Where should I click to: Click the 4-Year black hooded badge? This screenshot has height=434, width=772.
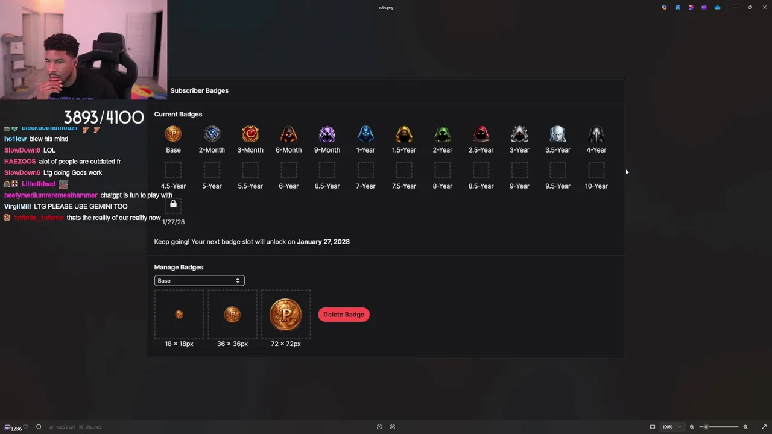(596, 134)
